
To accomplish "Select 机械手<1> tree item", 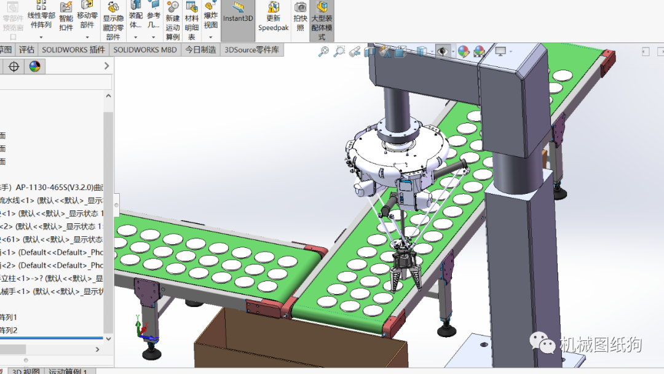I will pyautogui.click(x=52, y=292).
